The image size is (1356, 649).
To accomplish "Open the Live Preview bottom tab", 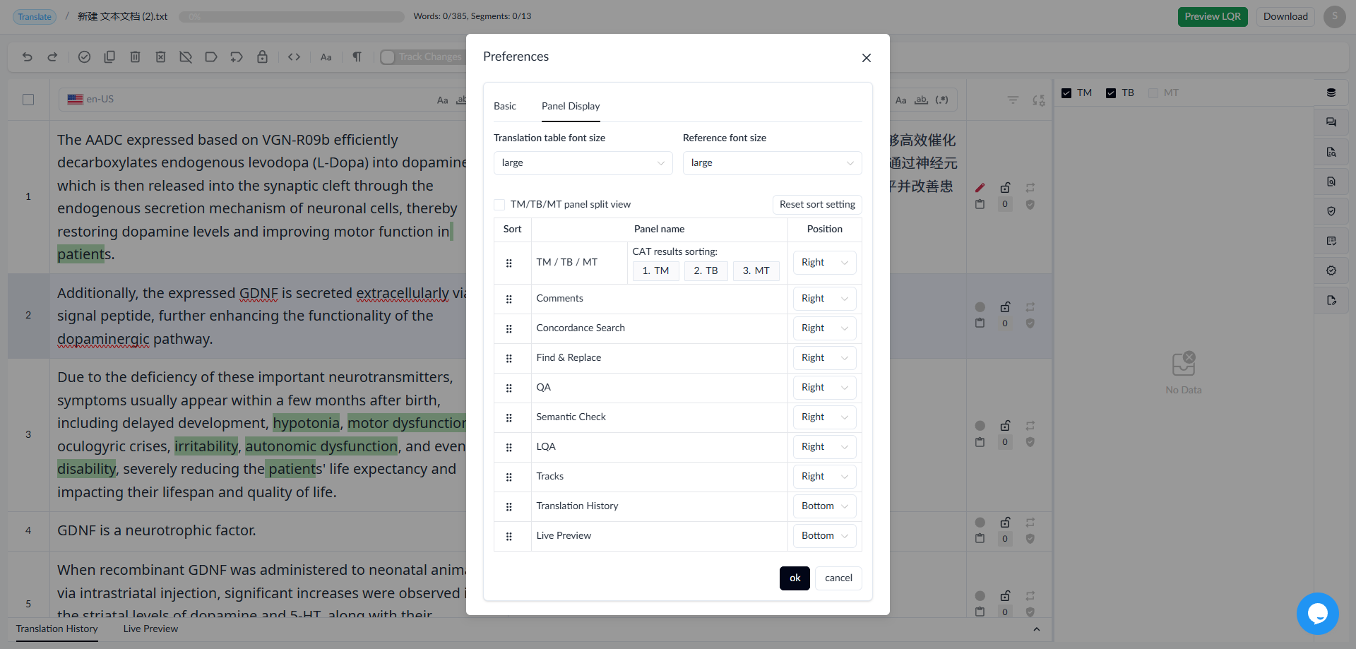I will pyautogui.click(x=150, y=629).
